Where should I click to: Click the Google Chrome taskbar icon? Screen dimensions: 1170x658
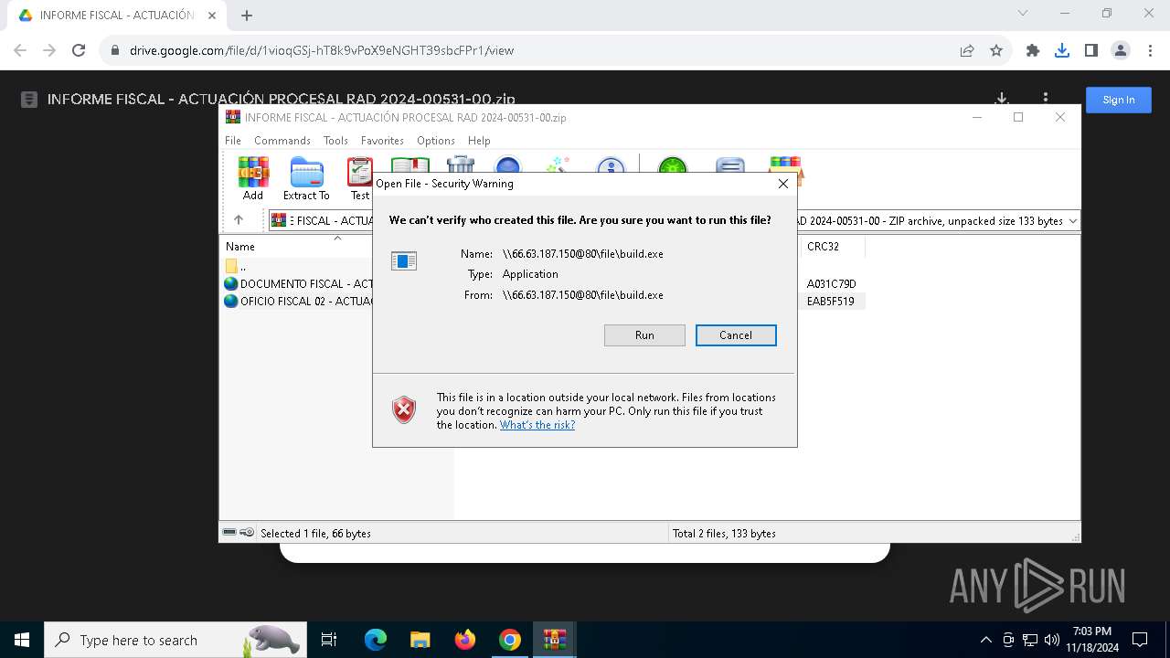coord(510,640)
